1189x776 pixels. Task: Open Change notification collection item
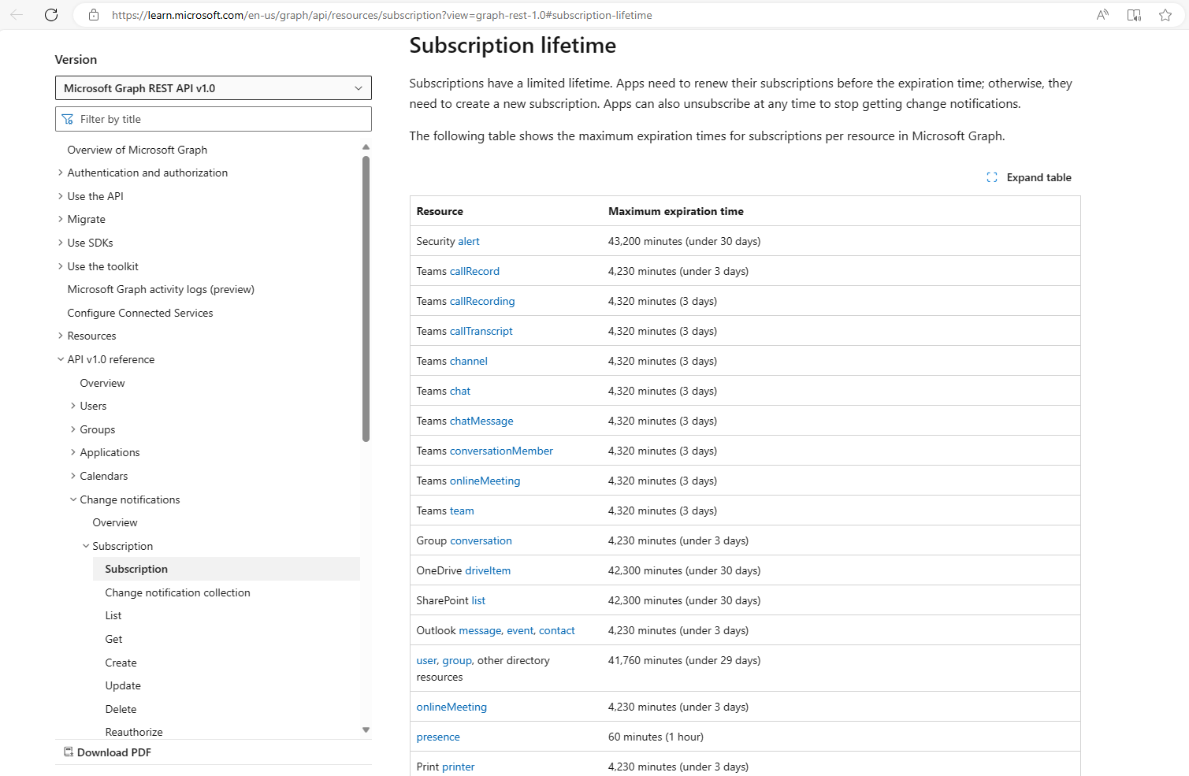(x=178, y=592)
